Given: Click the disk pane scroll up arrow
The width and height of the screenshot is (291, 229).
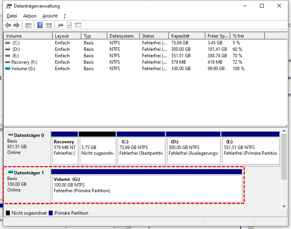Looking at the screenshot, I should (x=284, y=131).
